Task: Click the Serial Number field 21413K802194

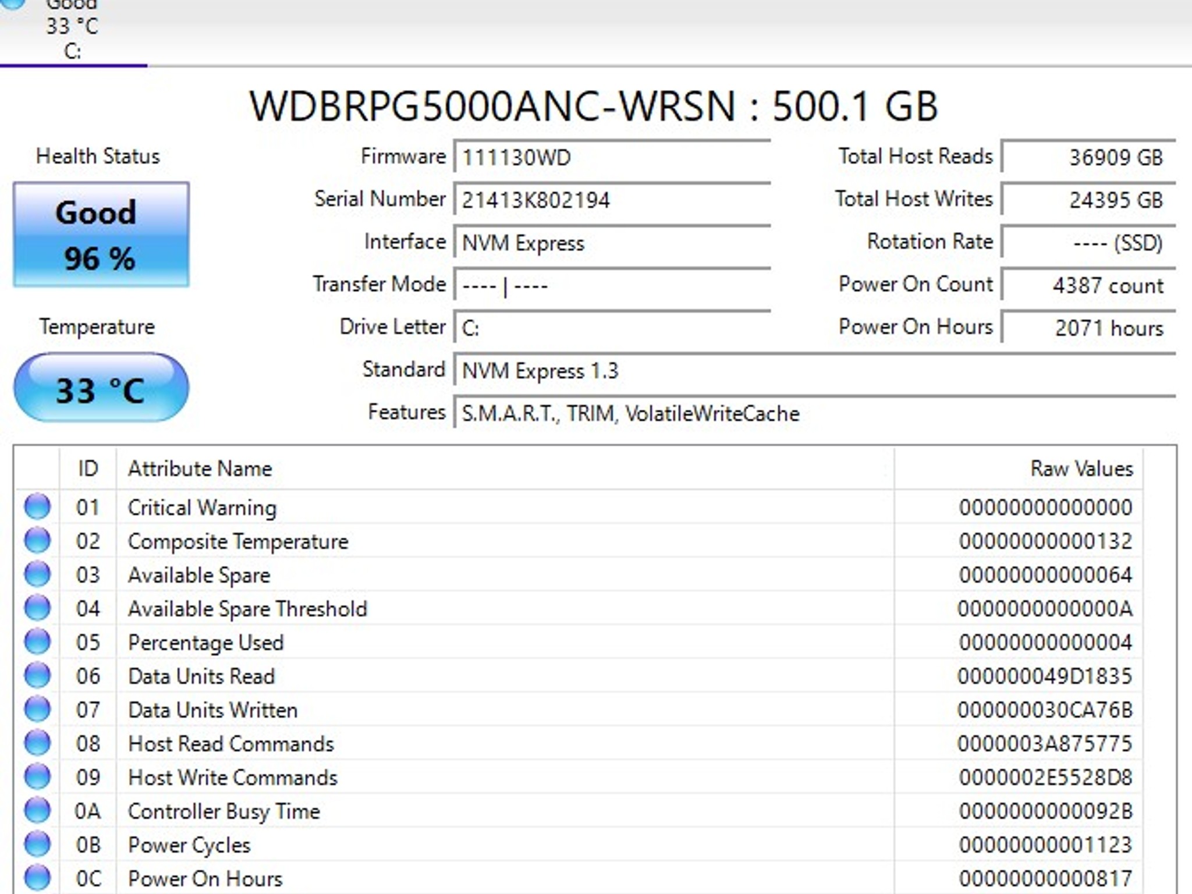Action: click(612, 200)
